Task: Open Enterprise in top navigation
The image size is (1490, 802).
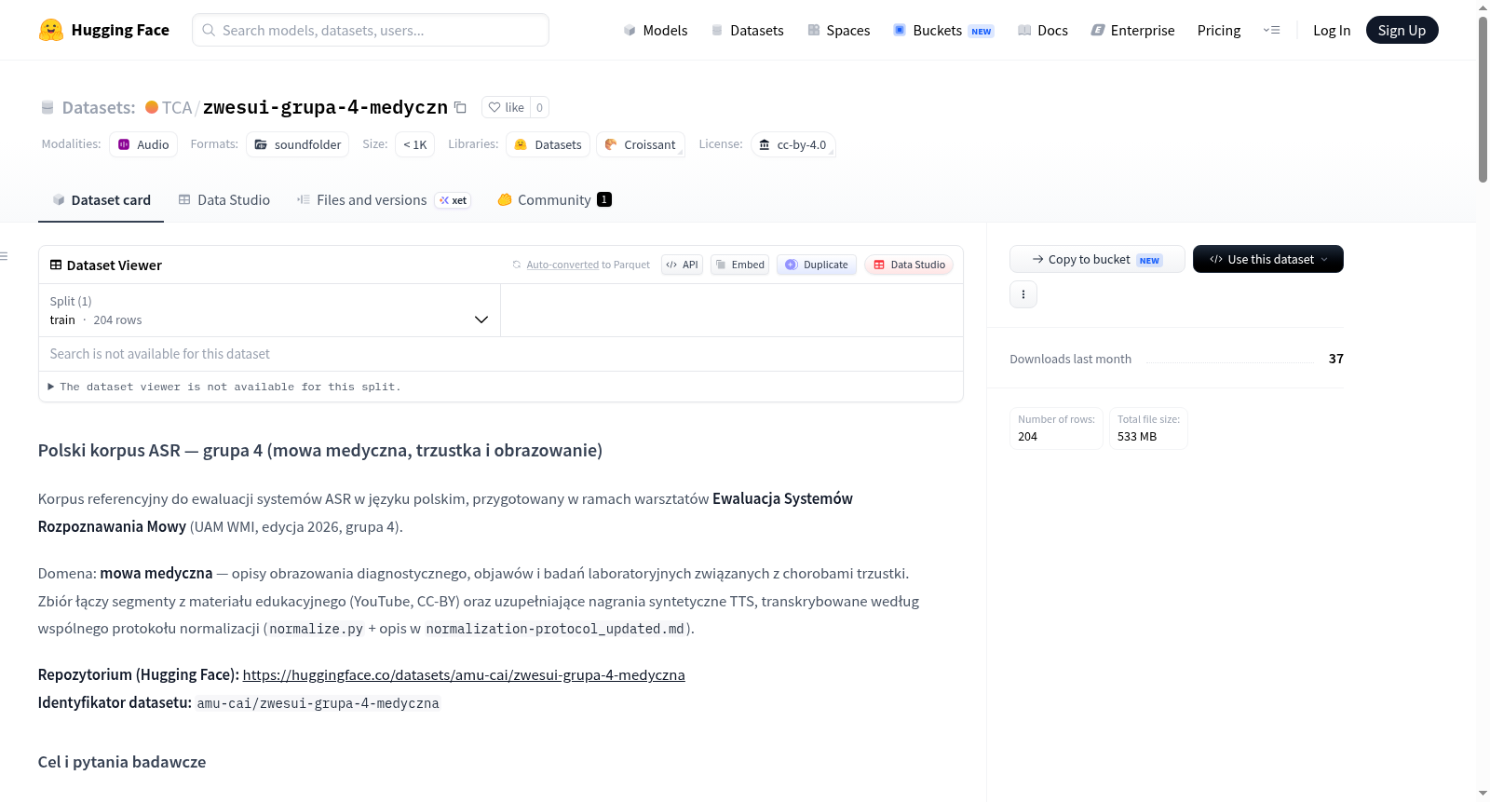Action: 1132,30
